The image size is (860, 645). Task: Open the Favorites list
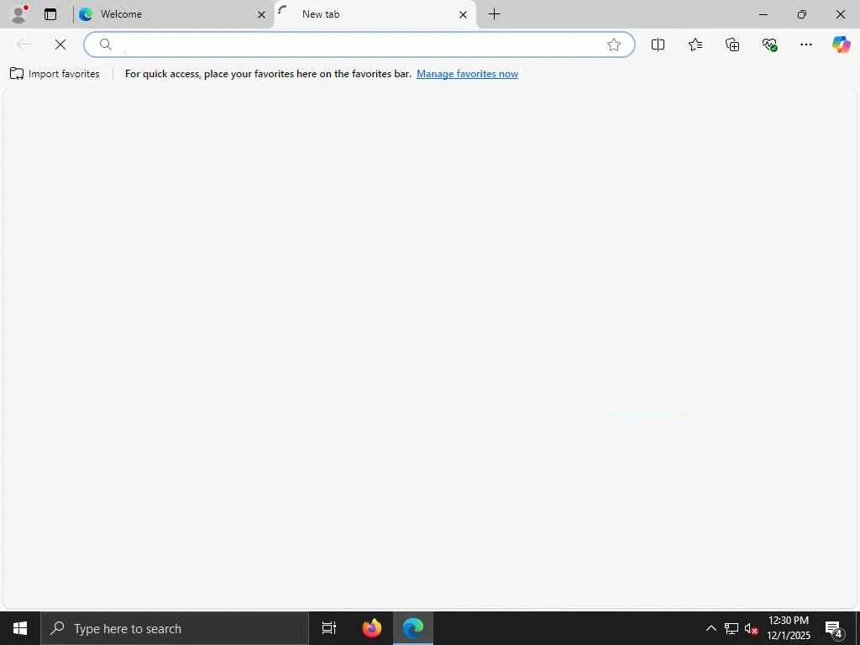coord(695,45)
